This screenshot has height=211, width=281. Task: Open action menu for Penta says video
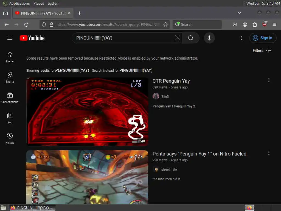tap(269, 153)
